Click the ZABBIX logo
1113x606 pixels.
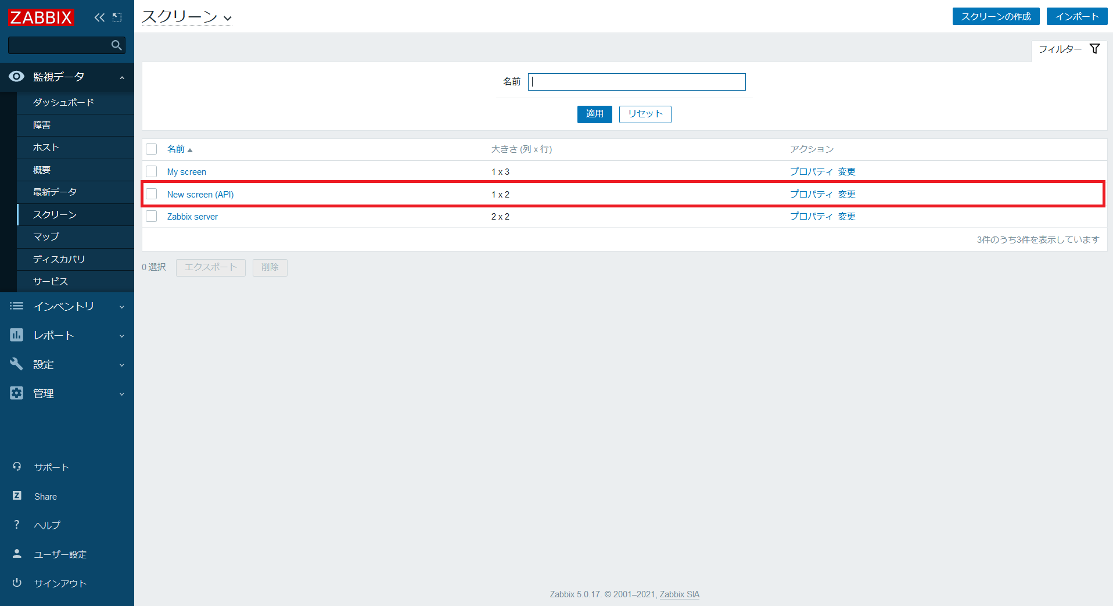pos(41,17)
